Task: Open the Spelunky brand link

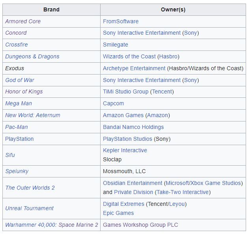Action: (17, 172)
